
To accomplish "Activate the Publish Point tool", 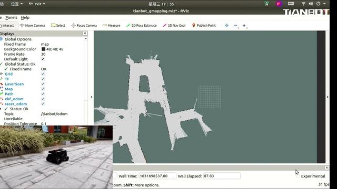I will click(204, 26).
